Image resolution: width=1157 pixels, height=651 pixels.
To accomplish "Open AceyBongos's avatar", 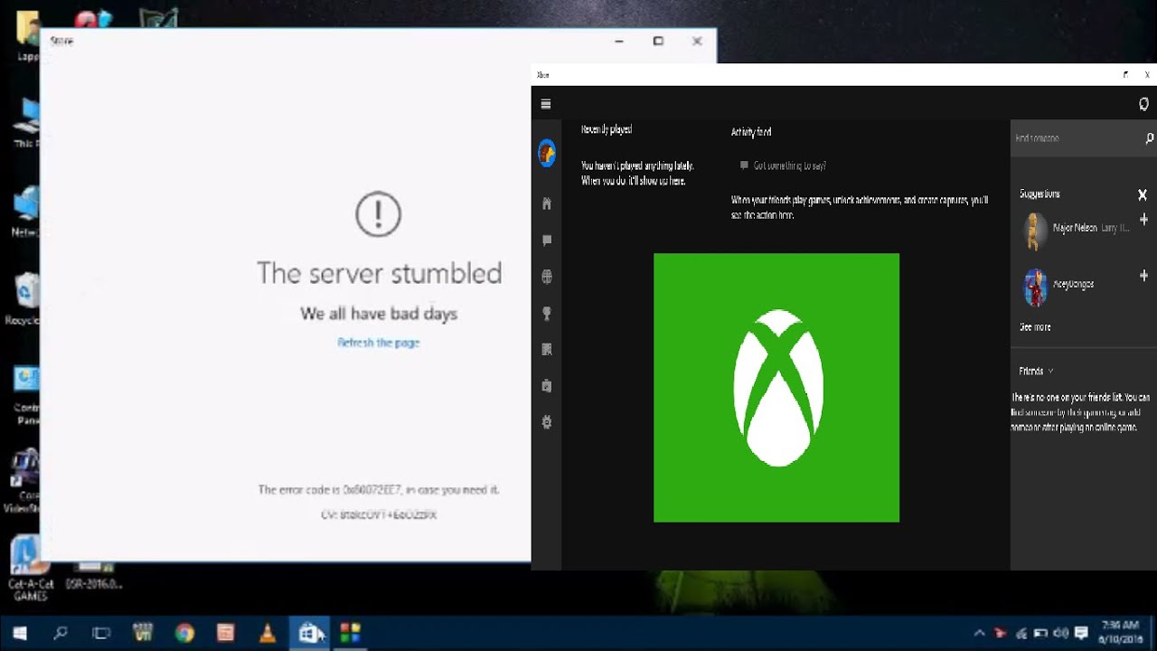I will (x=1035, y=288).
